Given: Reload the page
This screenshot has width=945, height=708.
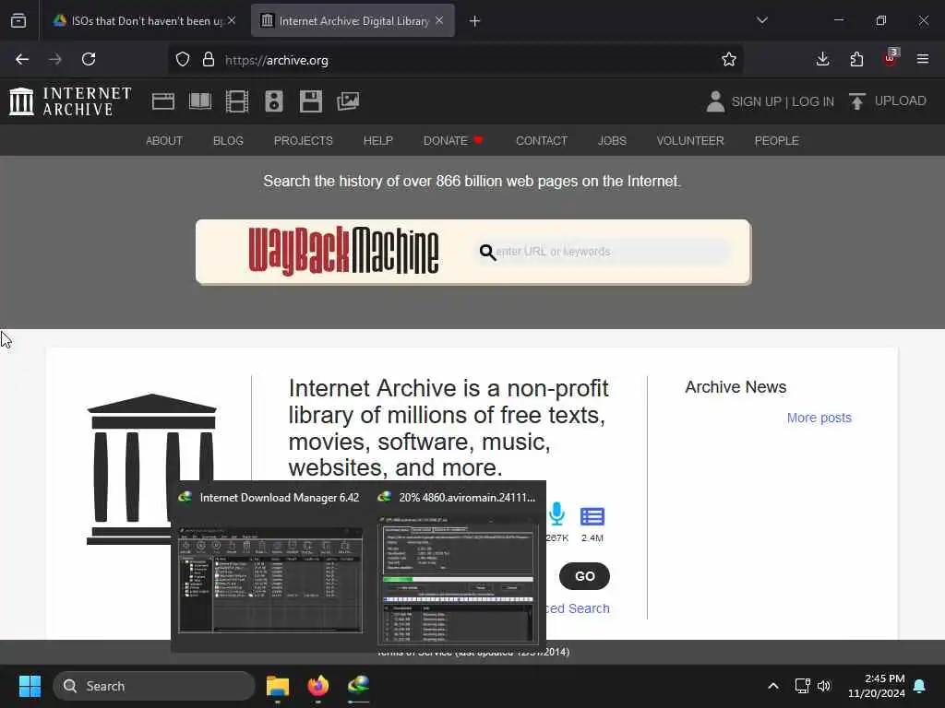Looking at the screenshot, I should 89,60.
